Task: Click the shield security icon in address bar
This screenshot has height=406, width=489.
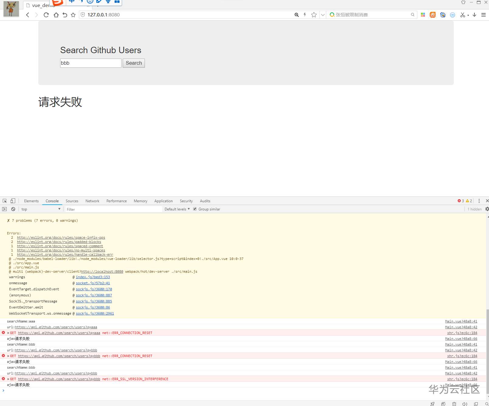Action: click(83, 15)
